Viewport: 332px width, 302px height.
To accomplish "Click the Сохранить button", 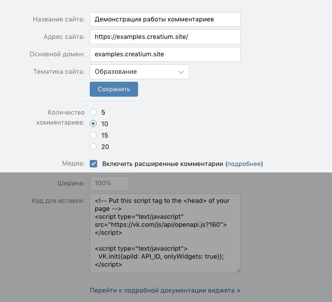I will click(114, 89).
